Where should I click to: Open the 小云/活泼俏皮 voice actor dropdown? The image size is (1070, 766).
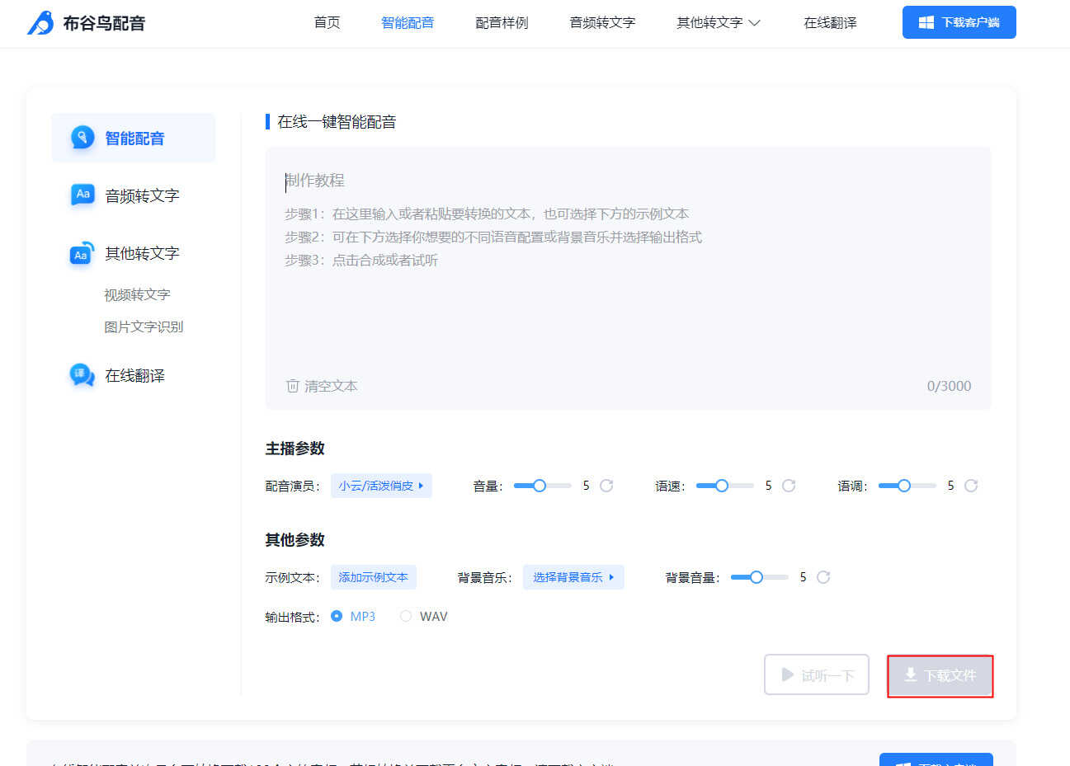click(x=381, y=486)
